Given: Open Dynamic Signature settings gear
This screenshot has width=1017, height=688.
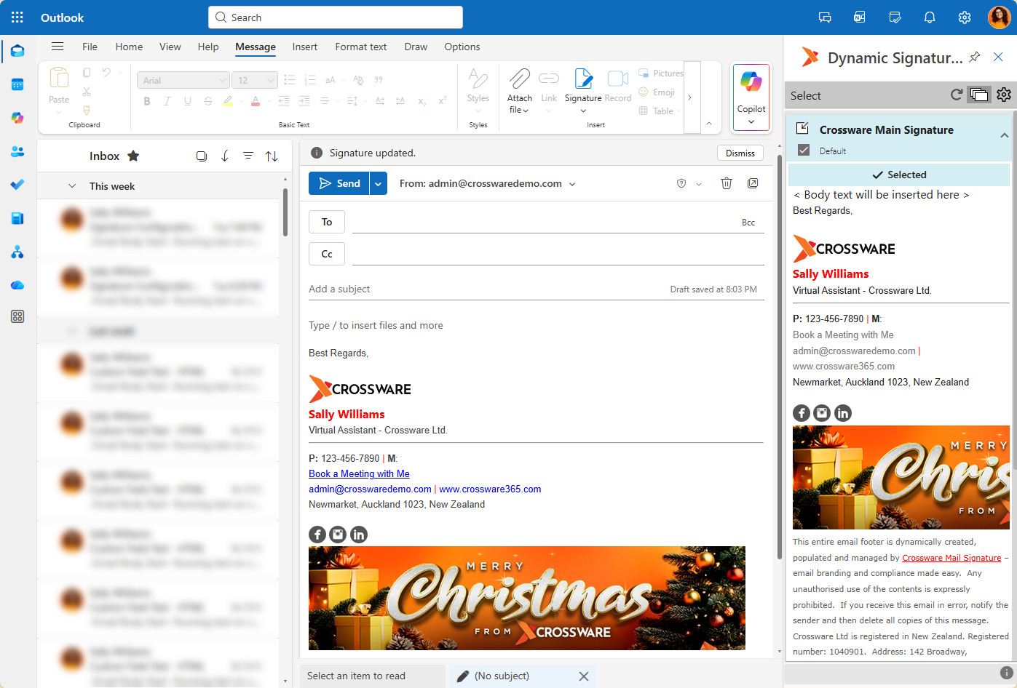Looking at the screenshot, I should click(x=1004, y=95).
